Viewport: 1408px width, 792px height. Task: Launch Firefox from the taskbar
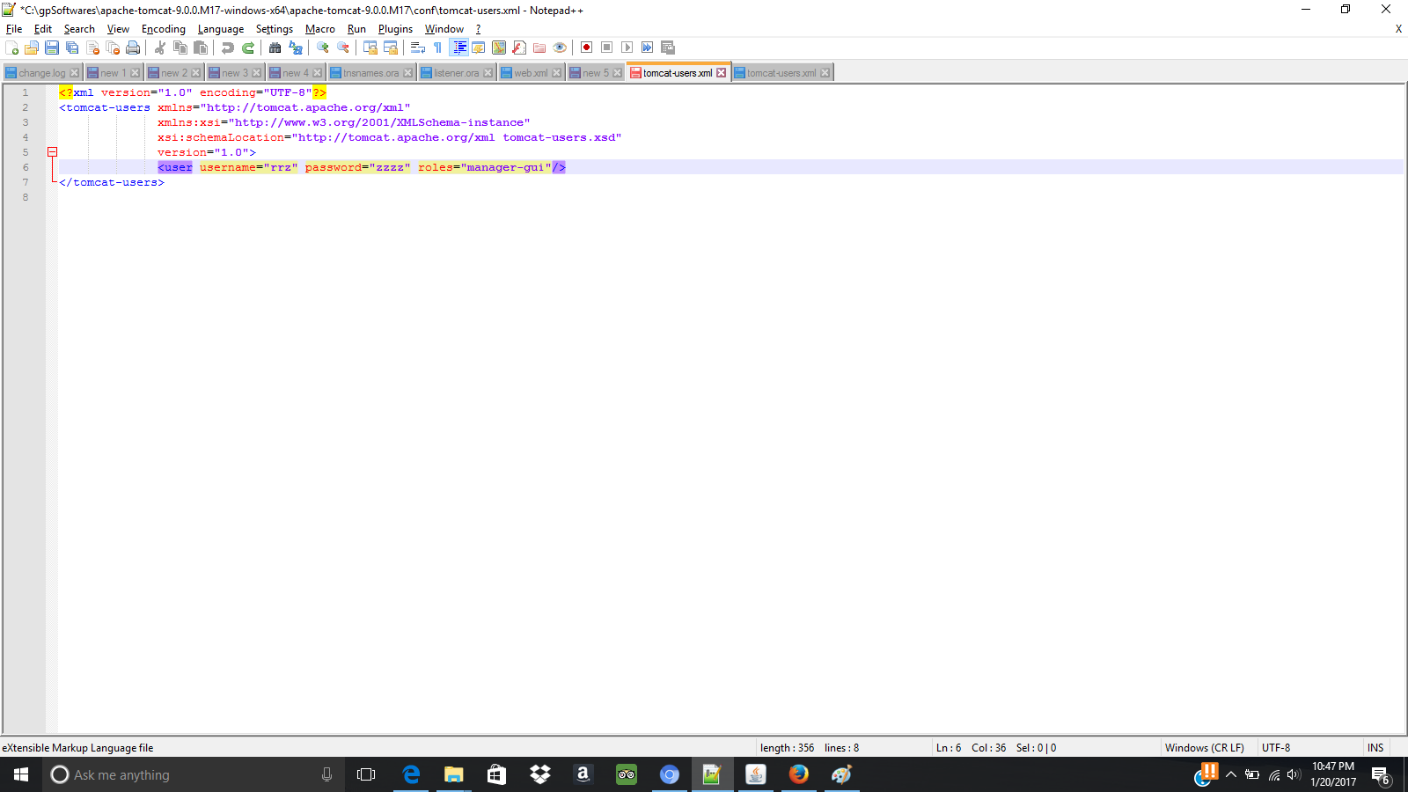pyautogui.click(x=799, y=775)
